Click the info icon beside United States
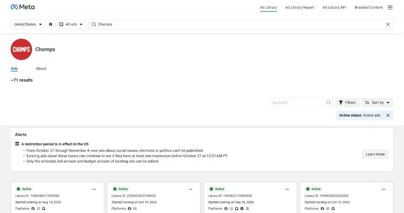 (x=50, y=24)
